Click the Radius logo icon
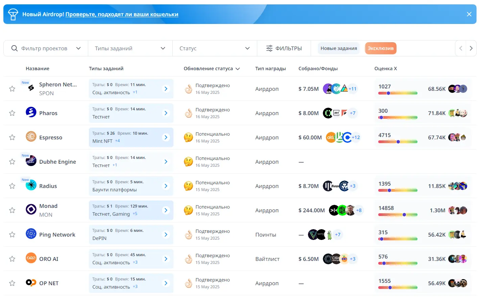479x297 pixels. (31, 185)
